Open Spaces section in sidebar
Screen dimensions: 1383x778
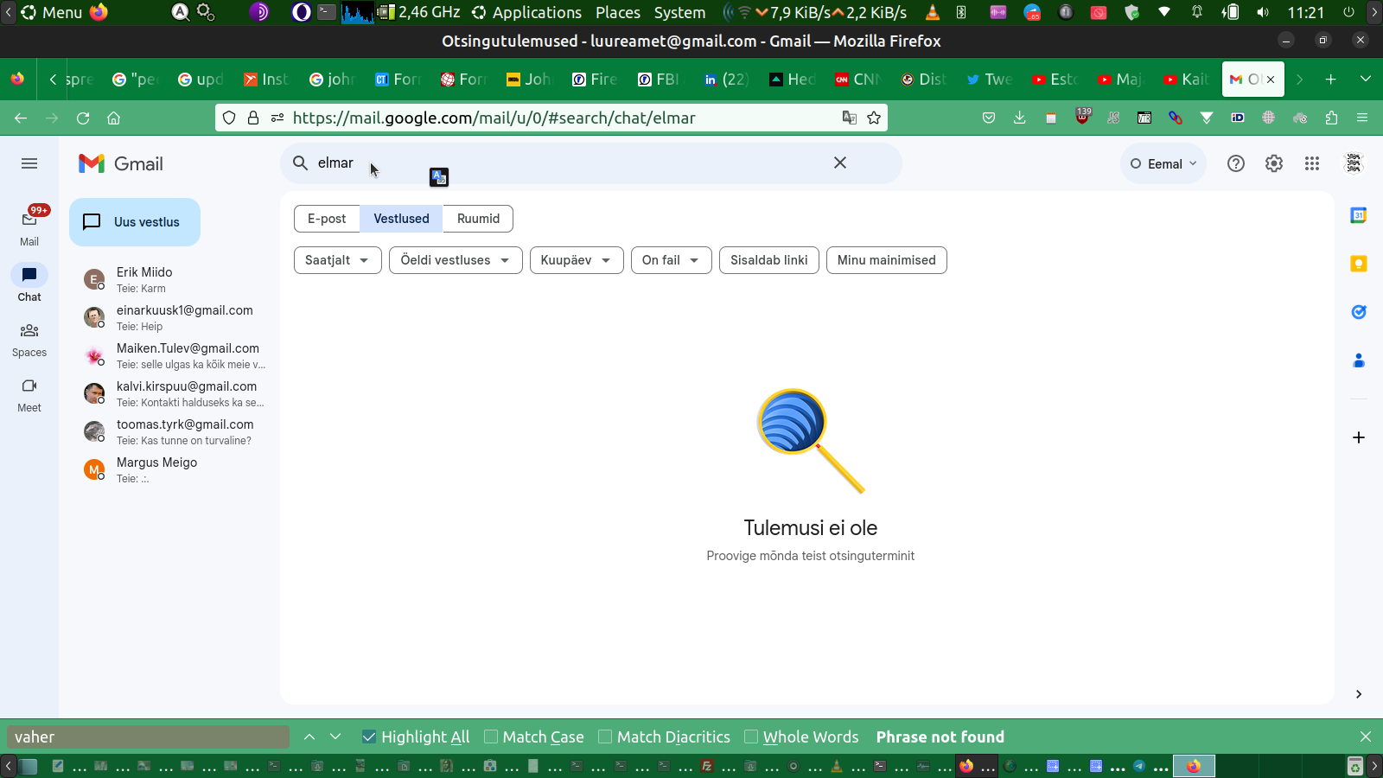(x=29, y=340)
